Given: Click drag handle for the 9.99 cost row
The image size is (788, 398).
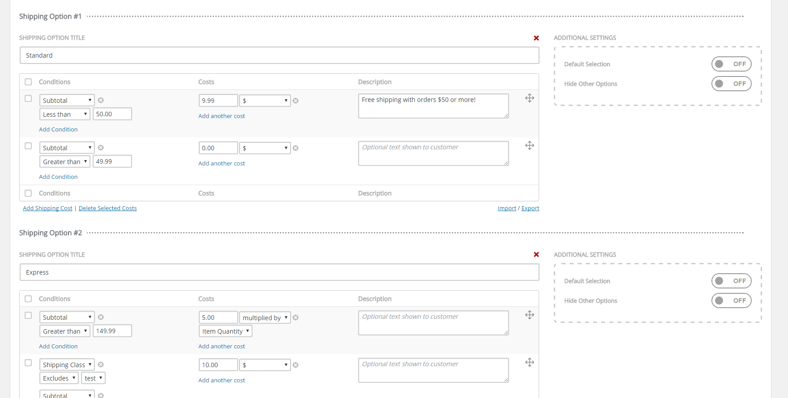Looking at the screenshot, I should pos(529,98).
